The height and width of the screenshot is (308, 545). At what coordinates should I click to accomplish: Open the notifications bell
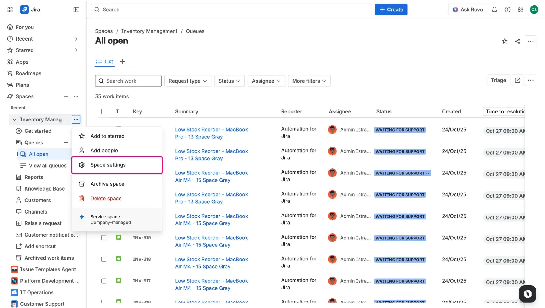[494, 9]
